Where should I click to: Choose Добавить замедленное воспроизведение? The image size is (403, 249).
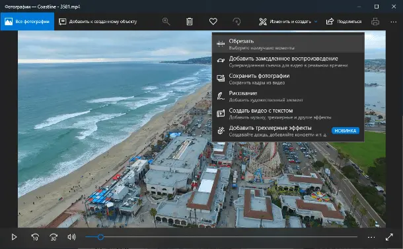coord(288,61)
